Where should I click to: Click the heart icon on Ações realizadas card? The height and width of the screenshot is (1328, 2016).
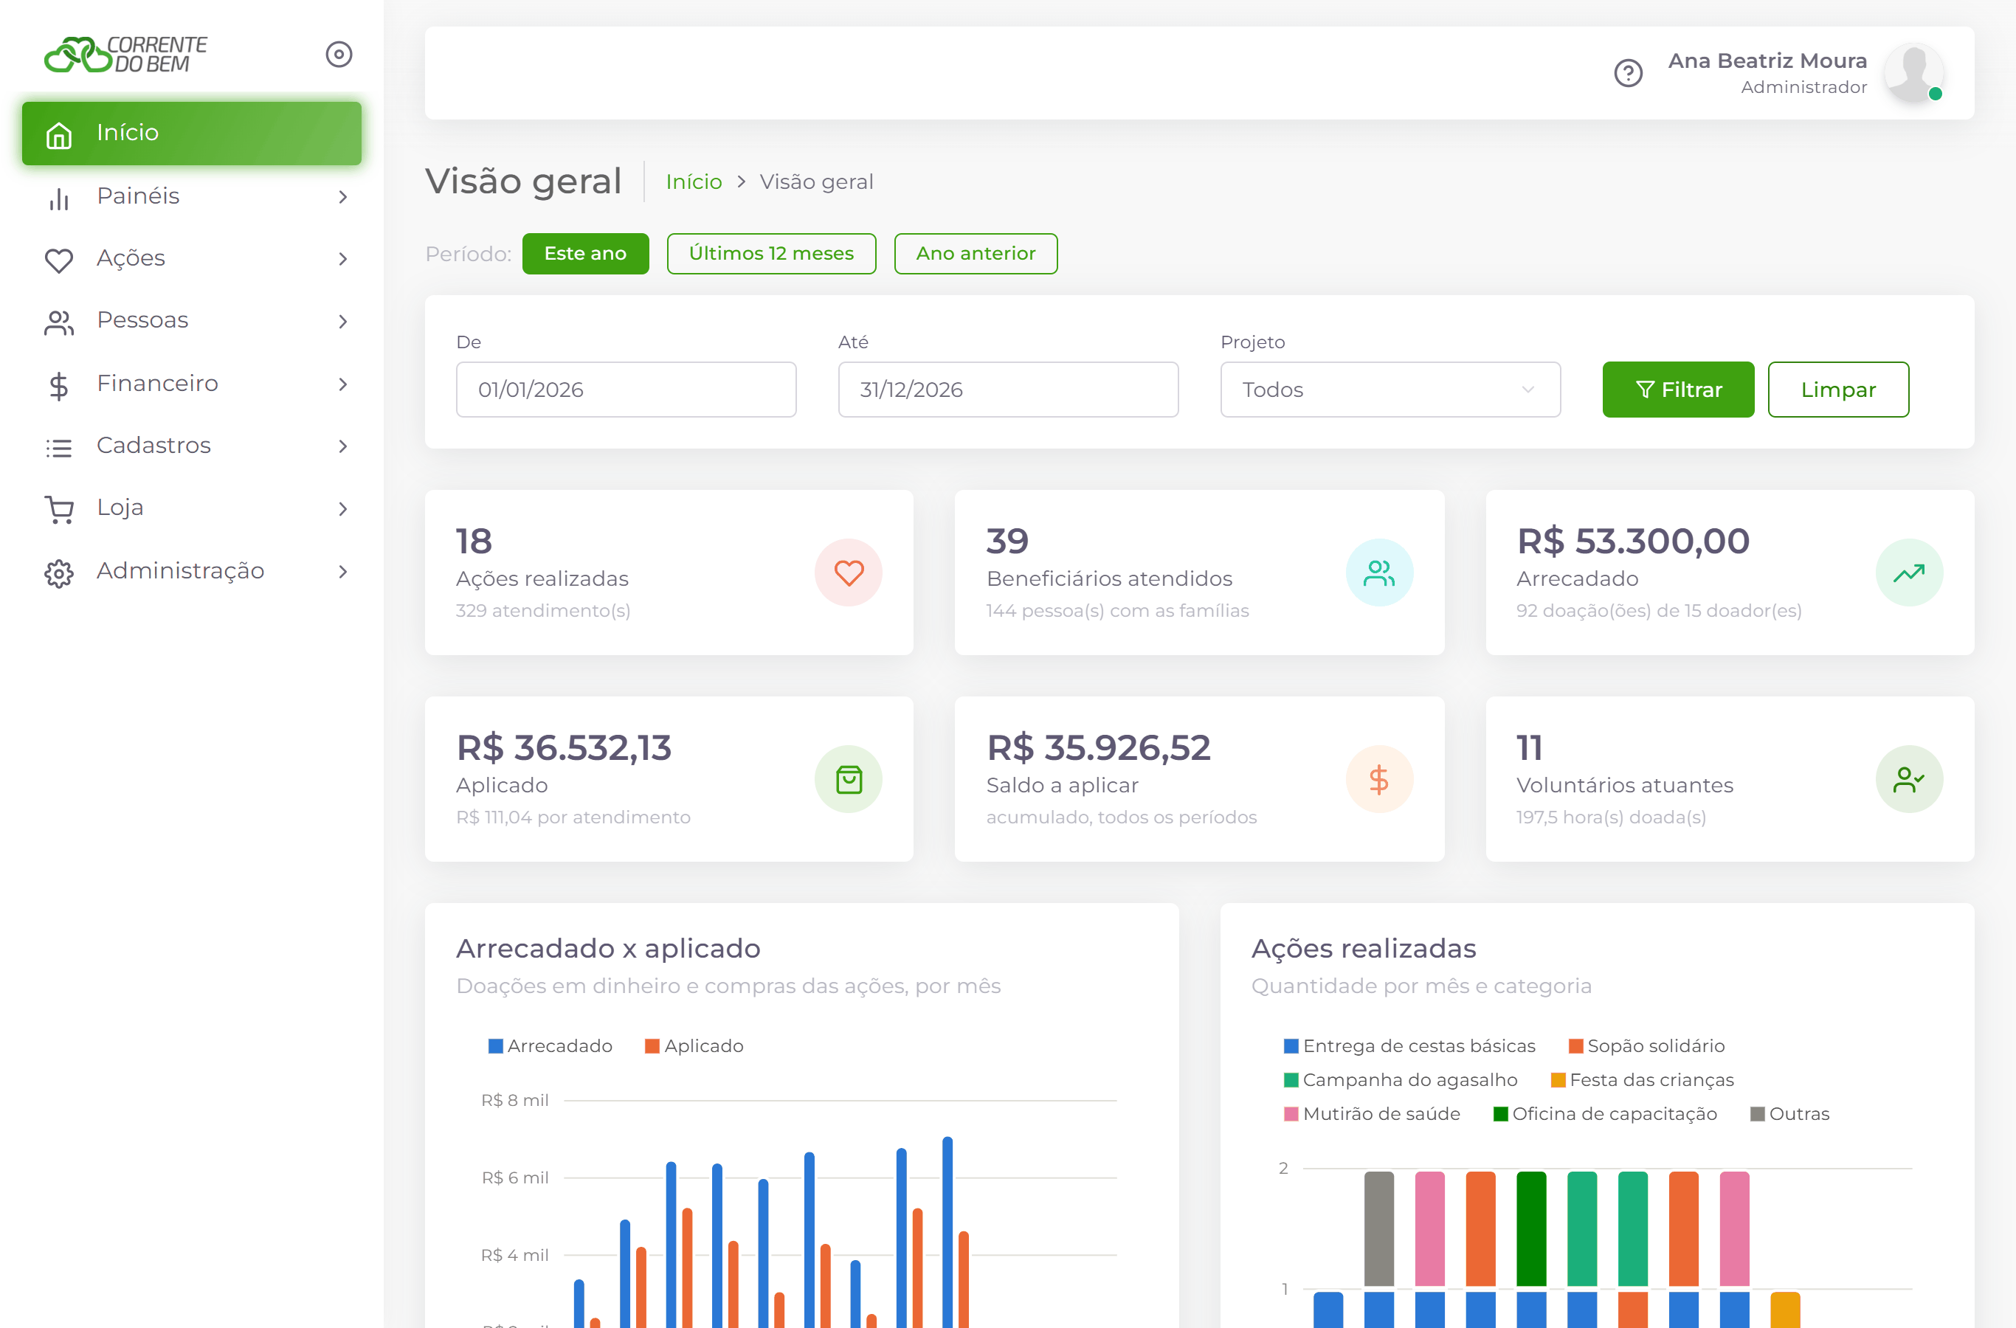[x=849, y=573]
